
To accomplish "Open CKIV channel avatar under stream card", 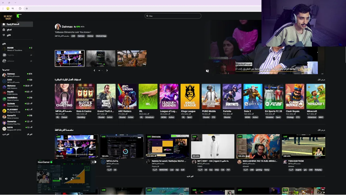I will tap(103, 162).
